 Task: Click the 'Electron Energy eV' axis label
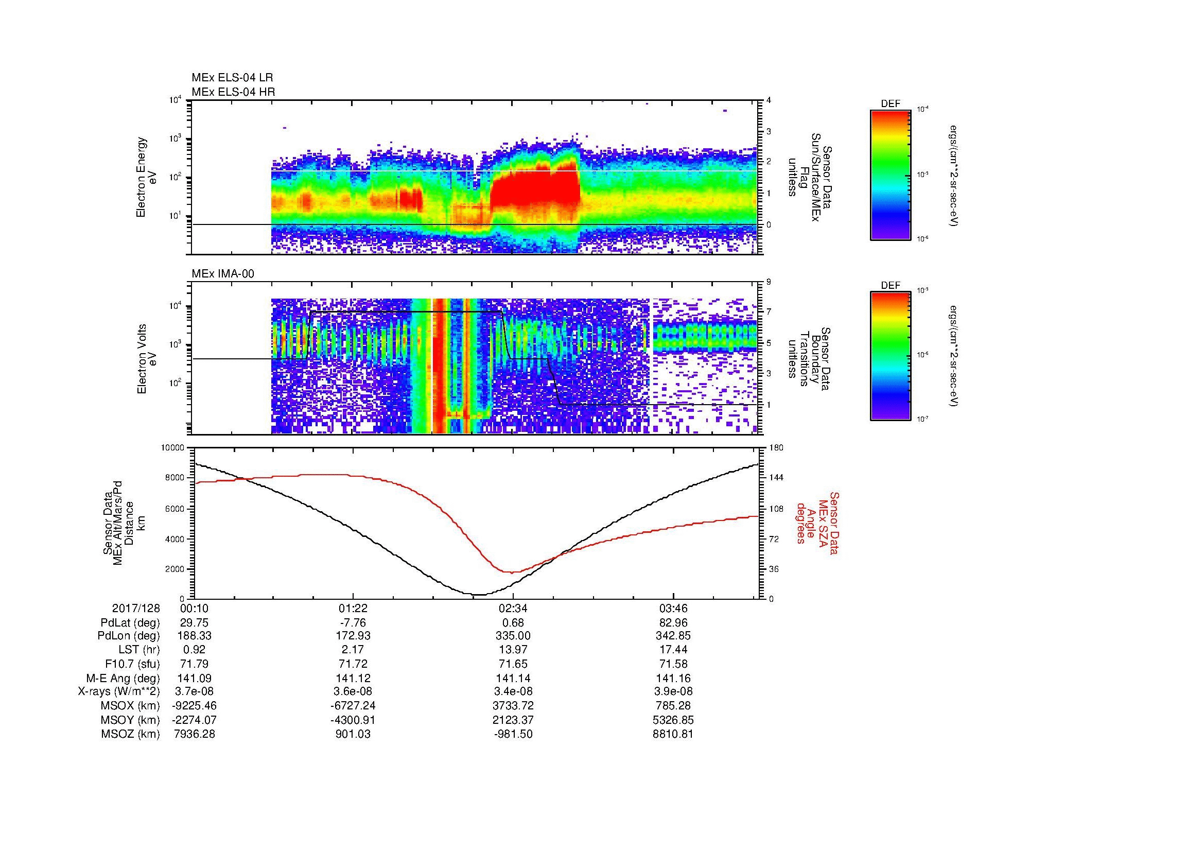(147, 177)
